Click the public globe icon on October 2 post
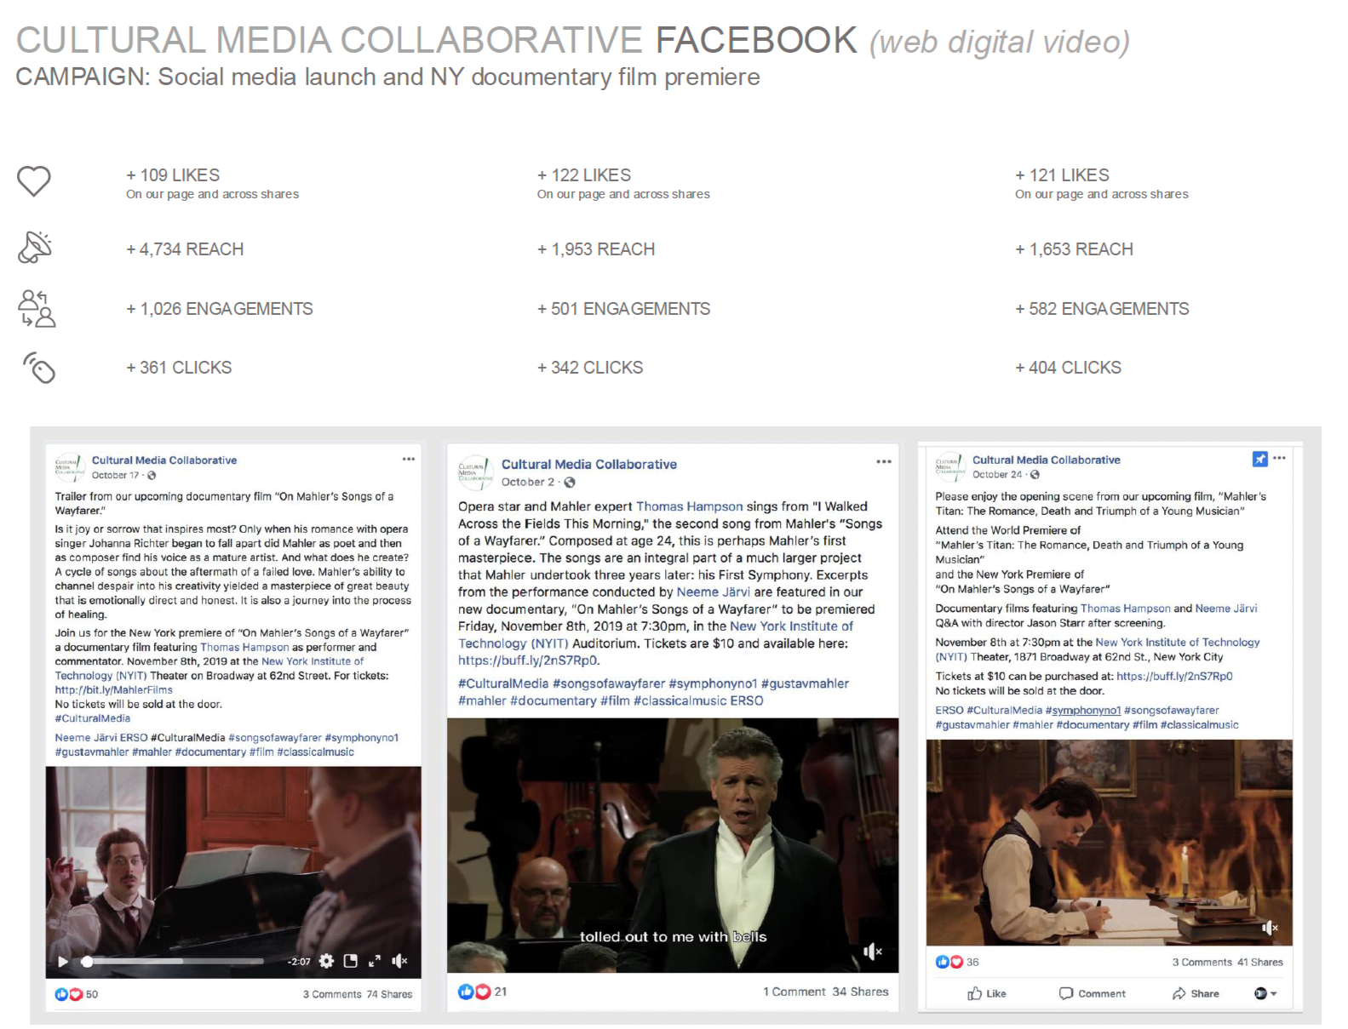The image size is (1348, 1029). [570, 482]
